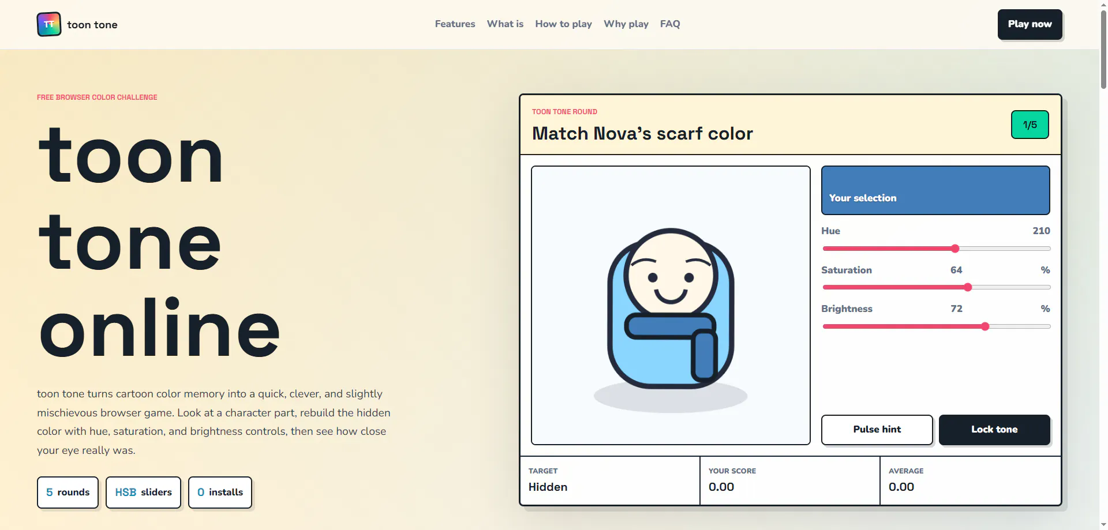Screen dimensions: 1108x530
Task: Click the 5 rounds badge
Action: [x=68, y=493]
